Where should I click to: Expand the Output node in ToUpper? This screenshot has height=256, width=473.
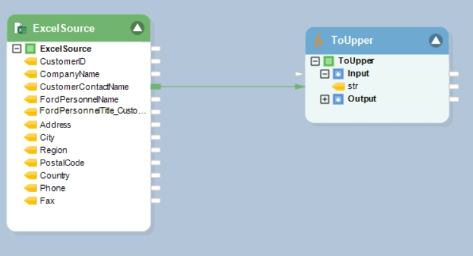[x=324, y=99]
